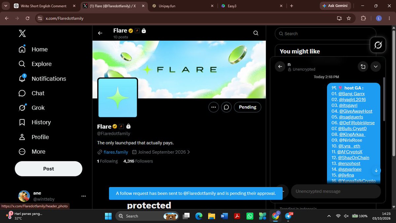Click the @KingArkaa_ mention in chat
Viewport: 396px width, 223px height.
(352, 134)
